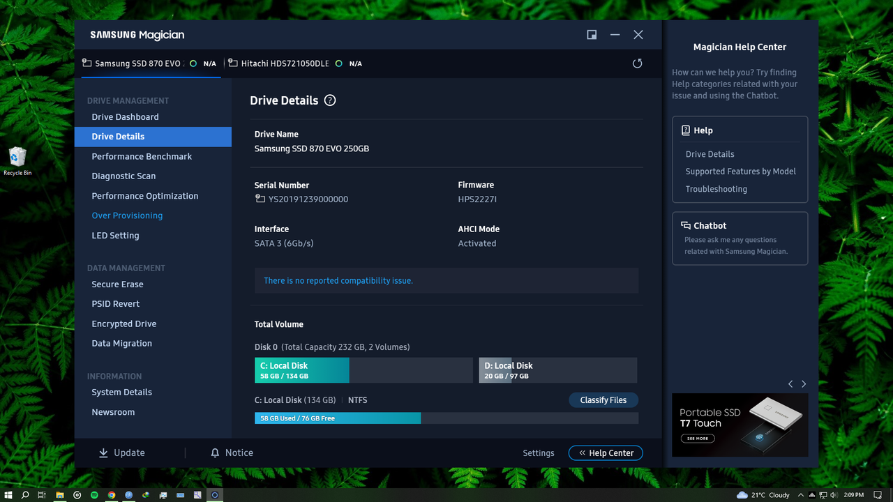Open Newsroom
The width and height of the screenshot is (893, 502).
pyautogui.click(x=113, y=412)
